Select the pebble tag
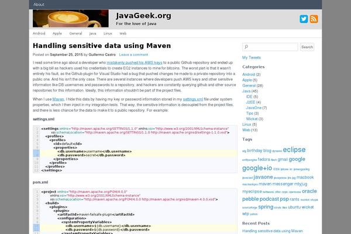 pos(250,199)
